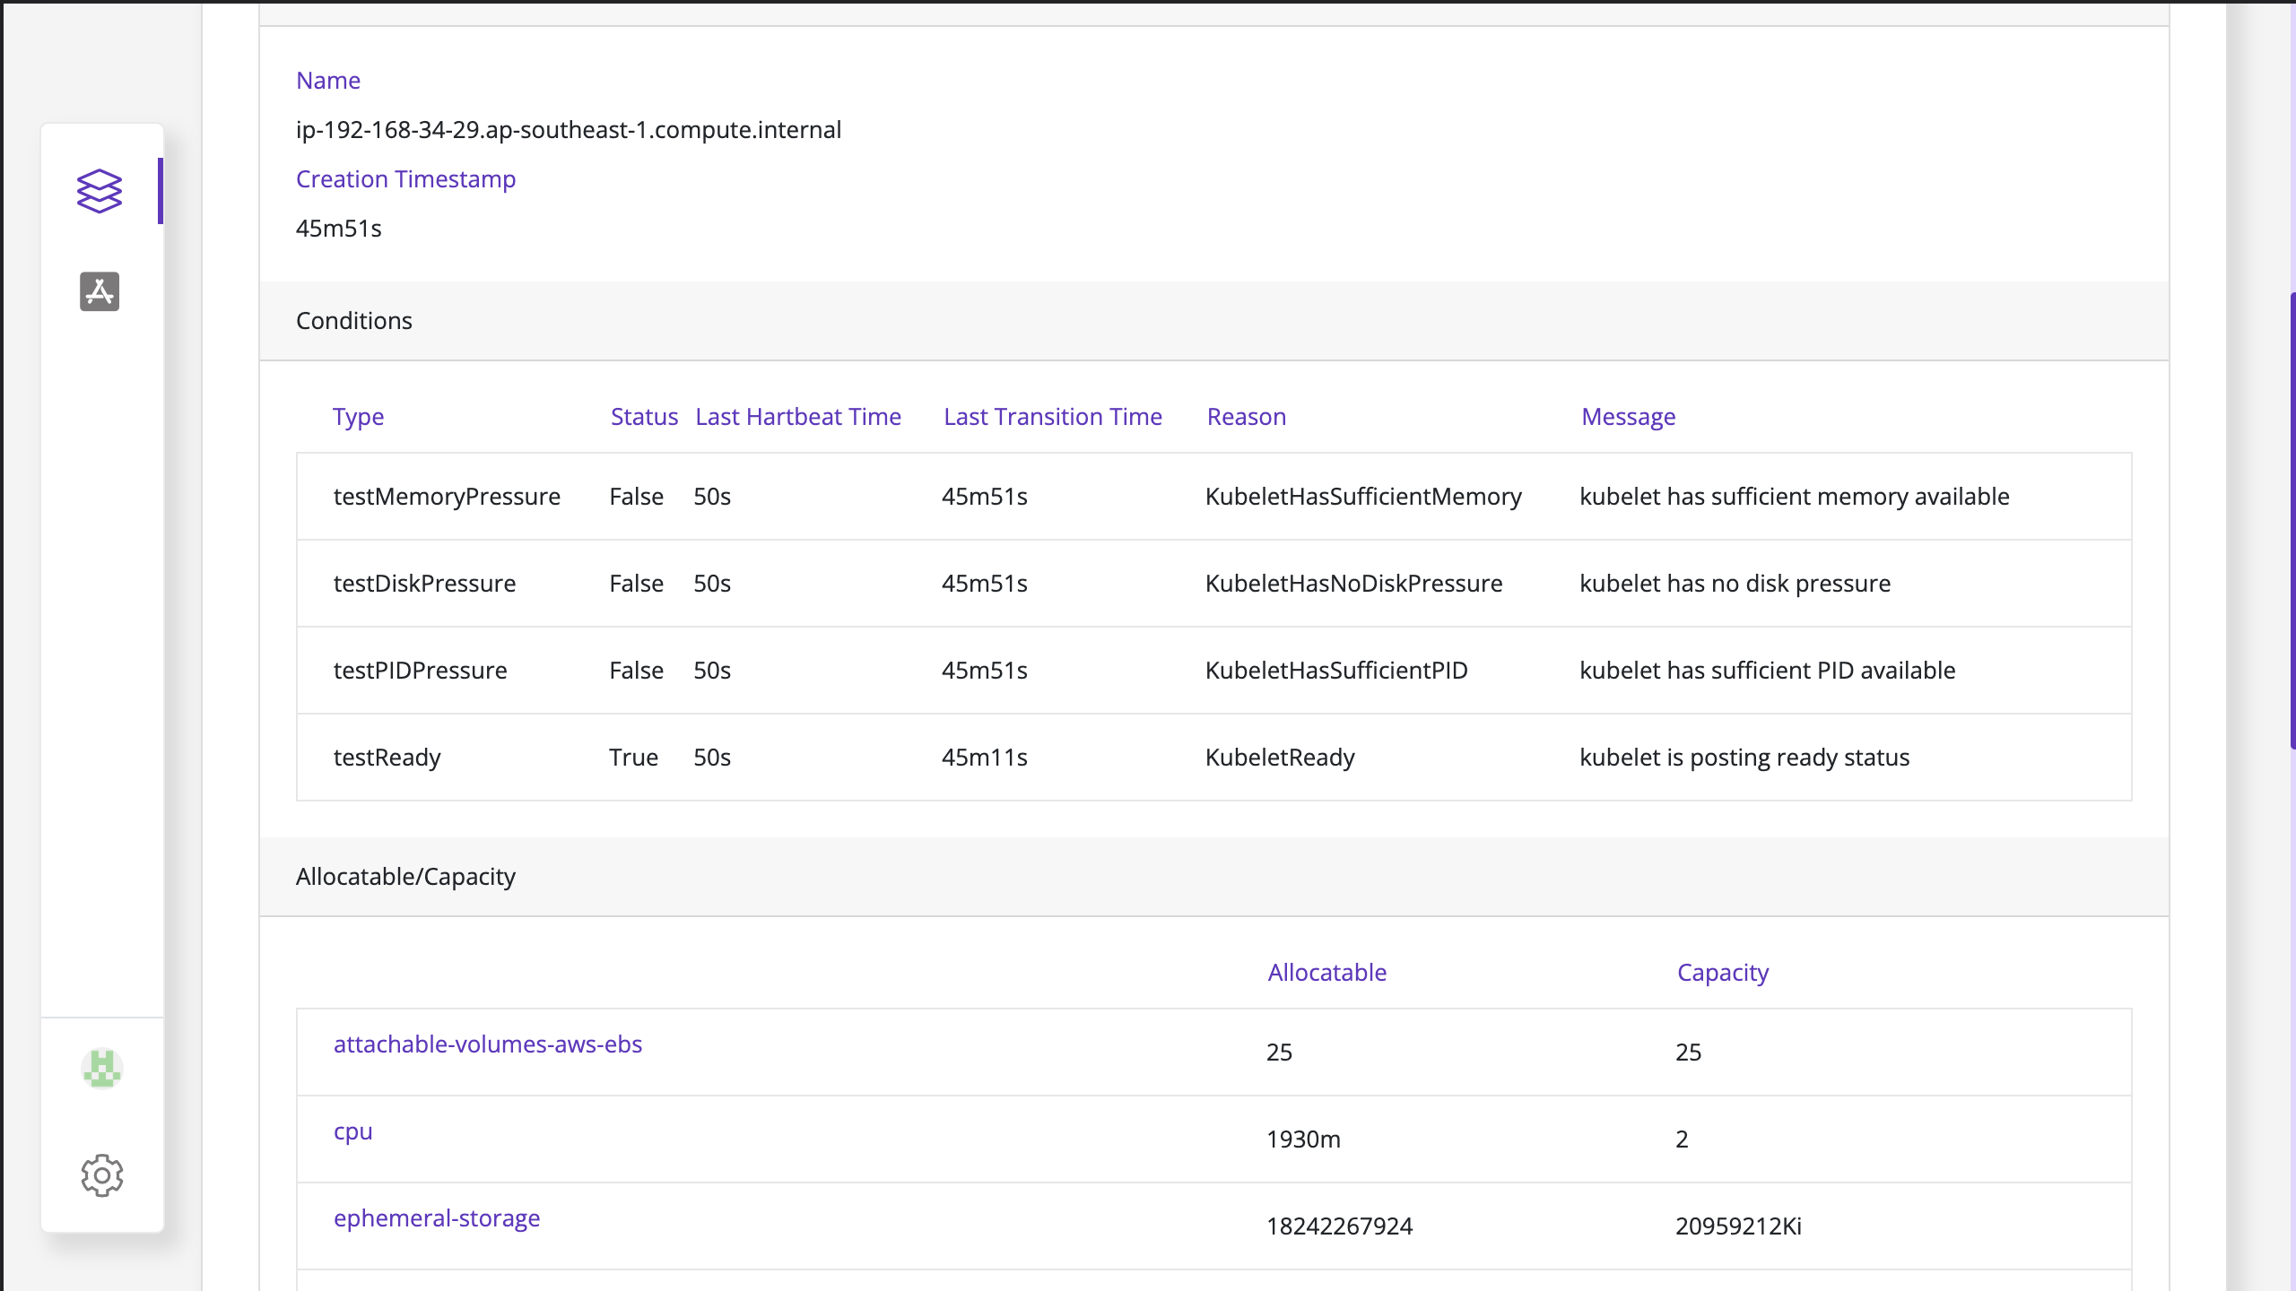The height and width of the screenshot is (1291, 2296).
Task: Click the node name ip-192-168-34-29 text
Action: (x=569, y=130)
